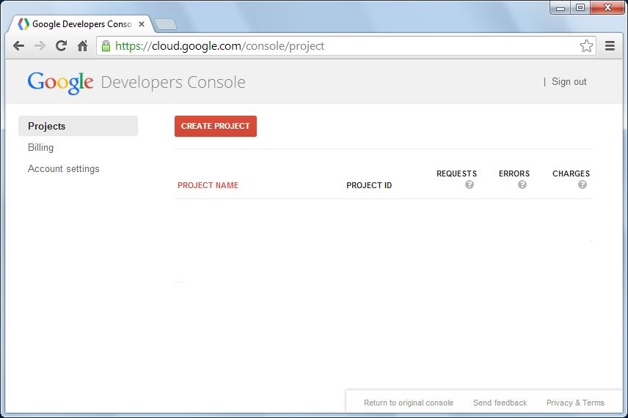The image size is (628, 418).
Task: Reload the page with the refresh icon
Action: point(61,46)
